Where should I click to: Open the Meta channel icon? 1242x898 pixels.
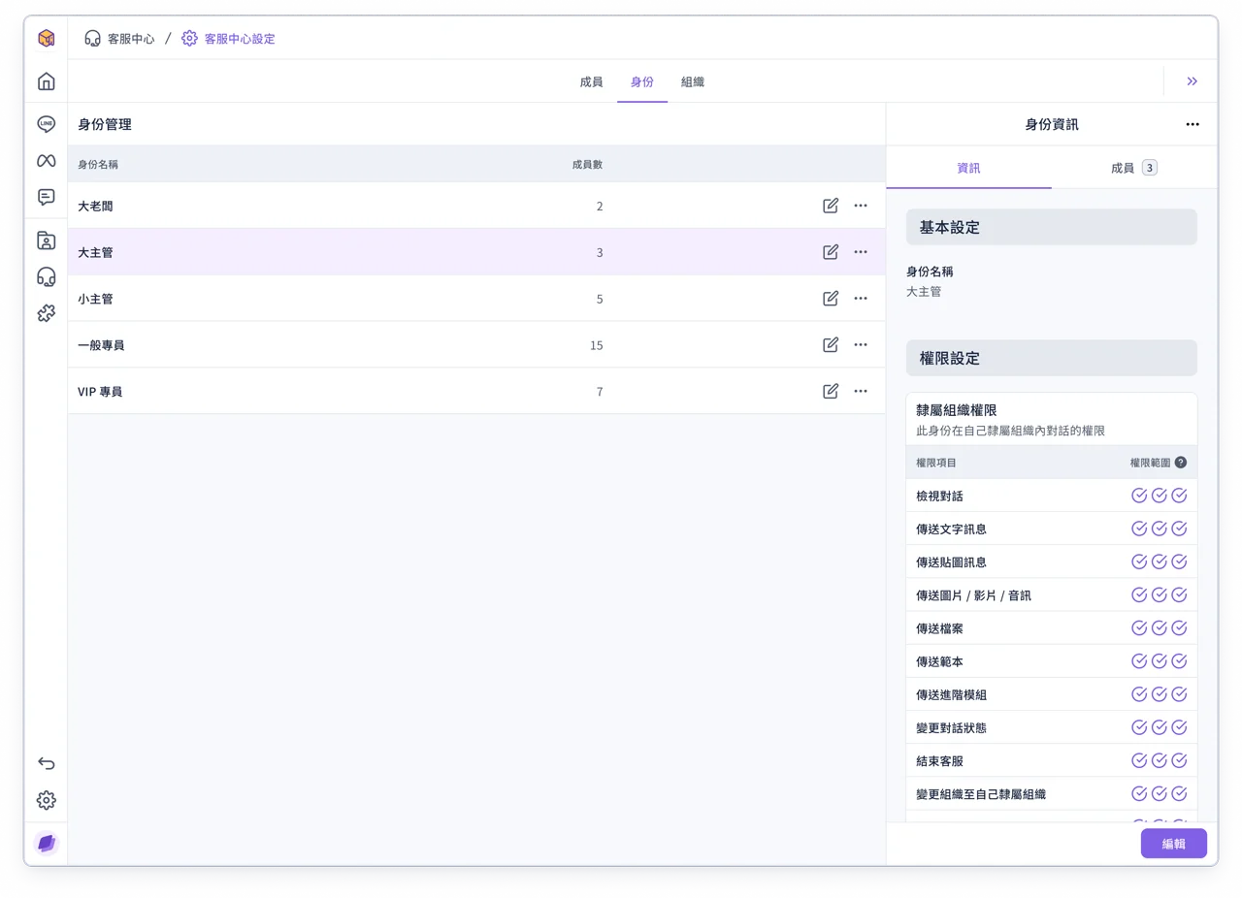click(x=46, y=161)
